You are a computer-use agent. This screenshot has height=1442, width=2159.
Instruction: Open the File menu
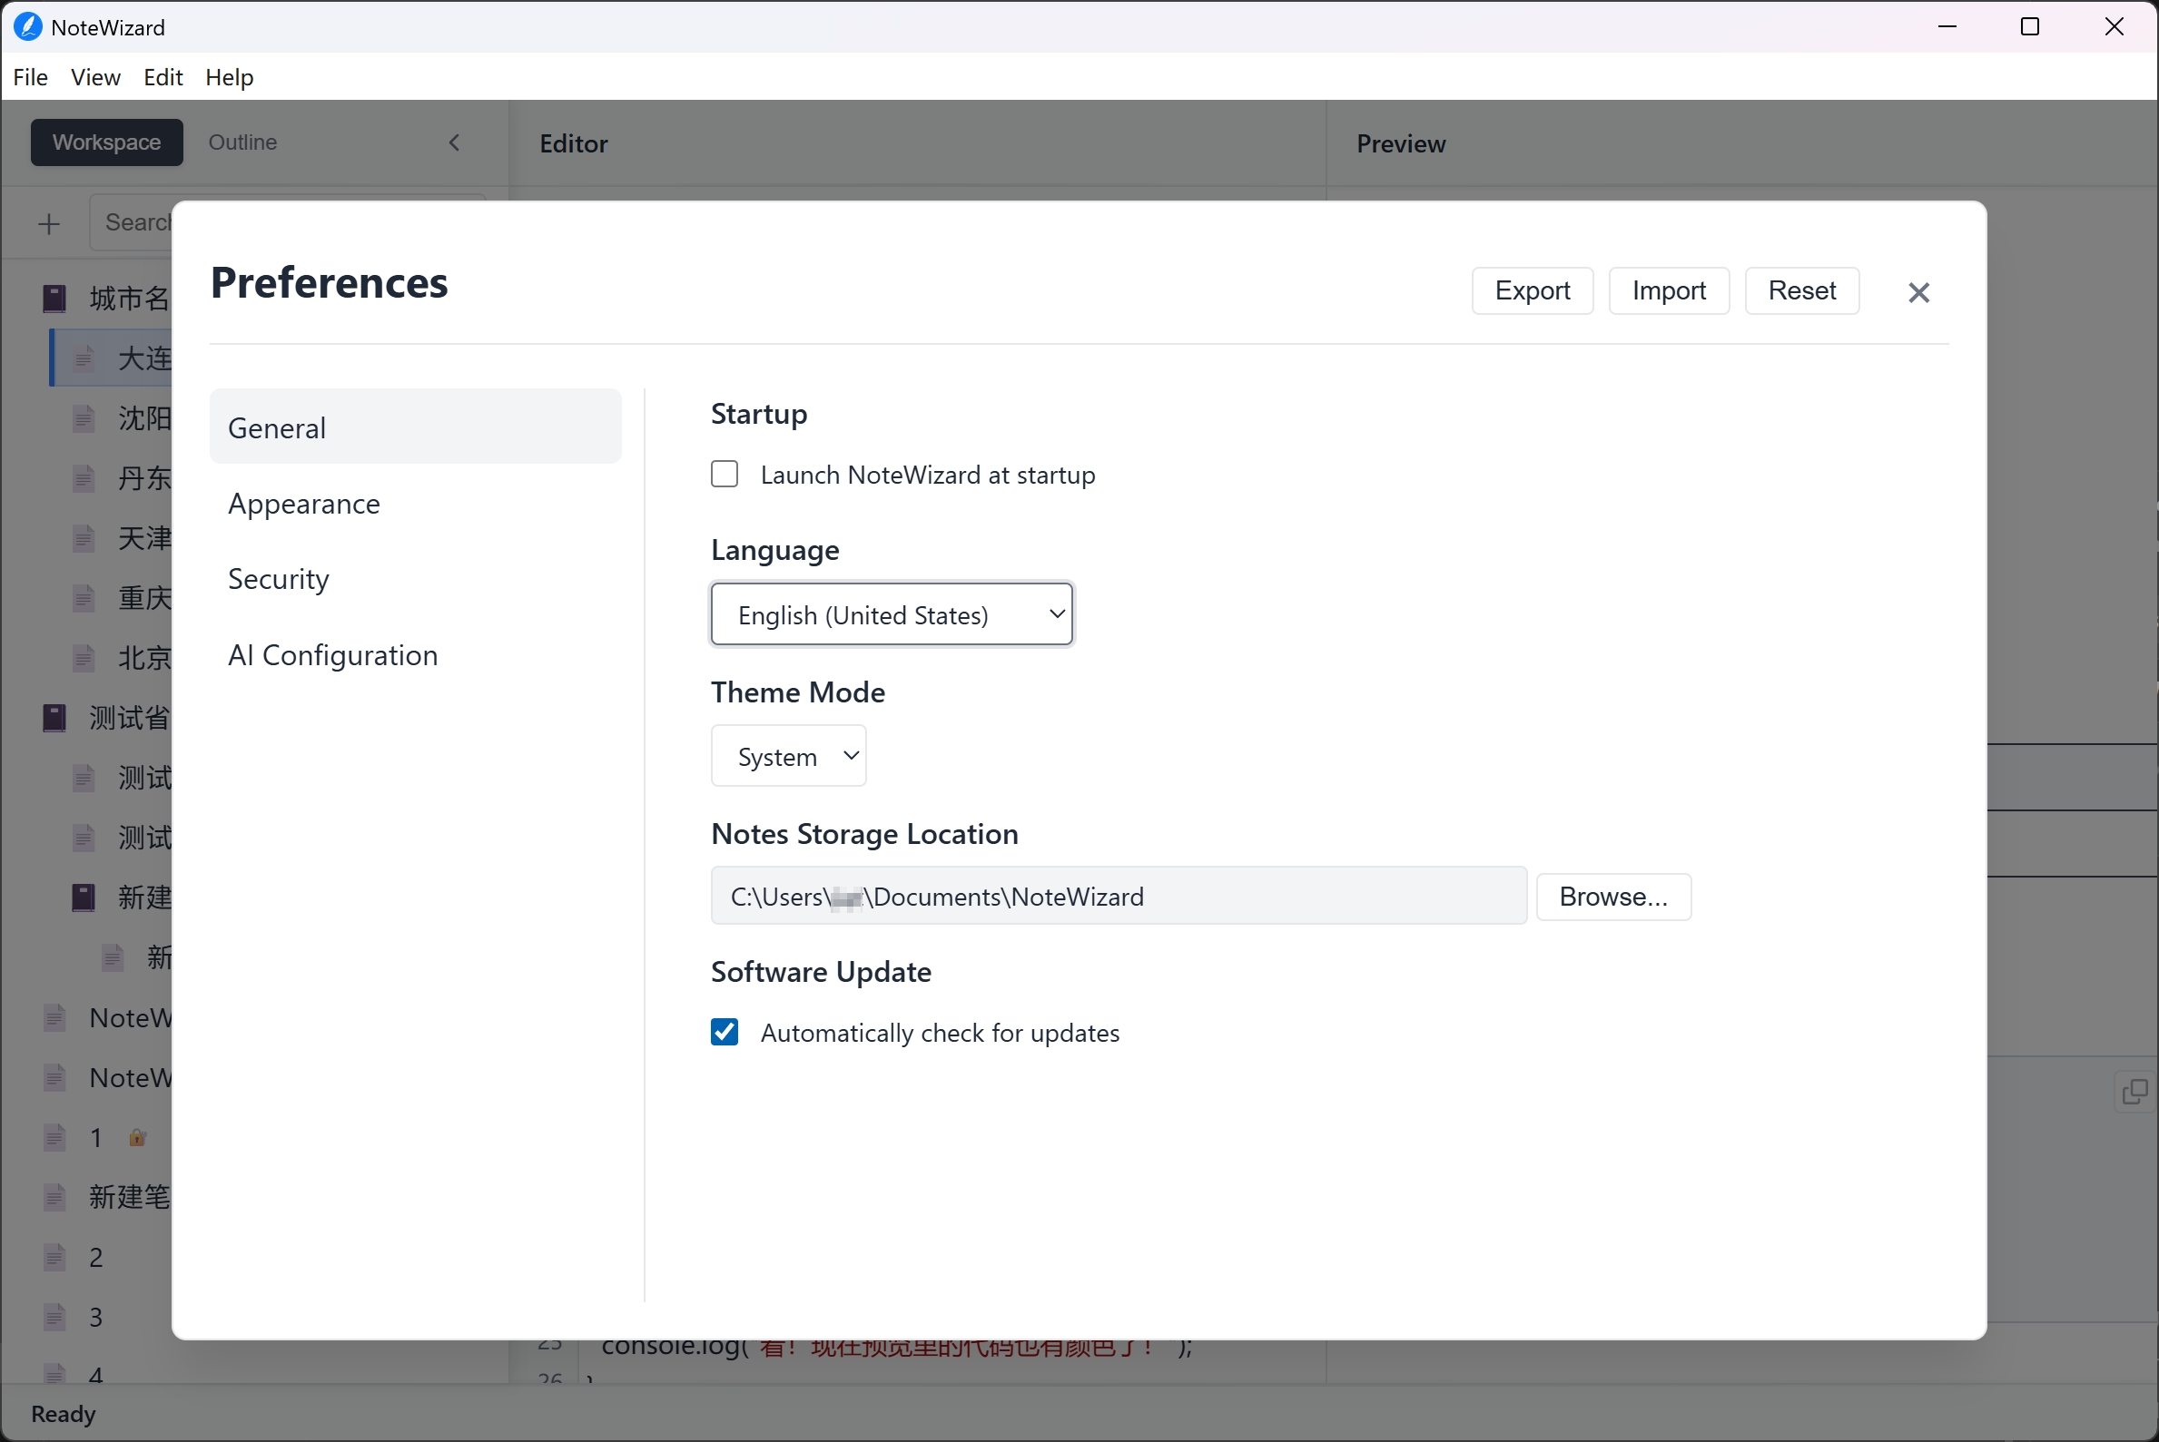30,77
